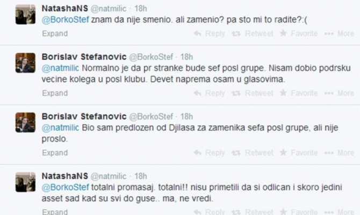Expand the first NatashaNS tweet

tap(55, 33)
